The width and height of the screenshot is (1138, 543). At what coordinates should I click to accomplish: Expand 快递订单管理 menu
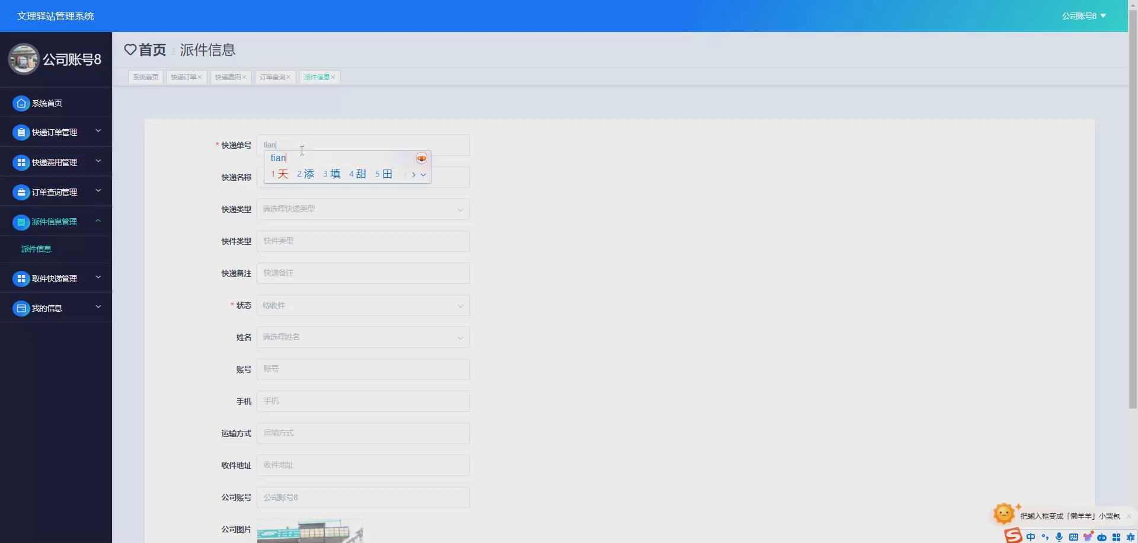point(98,131)
